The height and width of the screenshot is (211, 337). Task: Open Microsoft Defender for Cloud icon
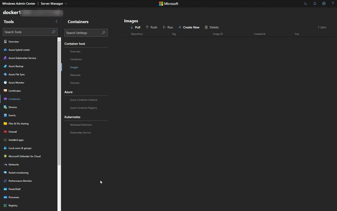[x=5, y=156]
